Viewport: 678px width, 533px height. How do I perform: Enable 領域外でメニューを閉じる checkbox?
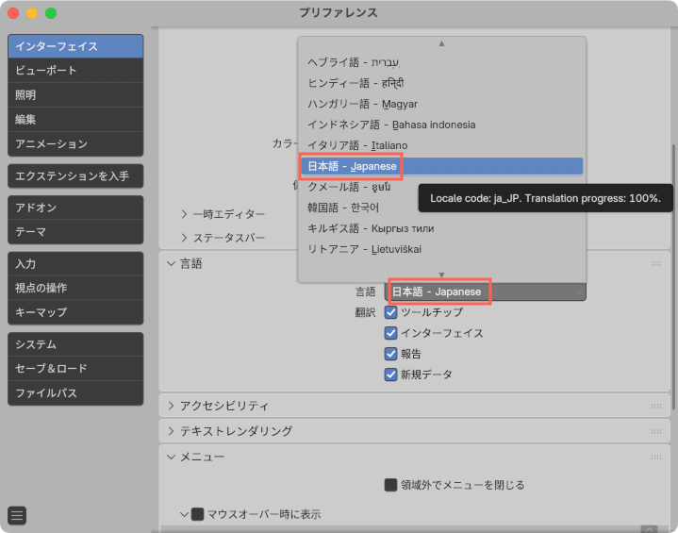point(390,485)
